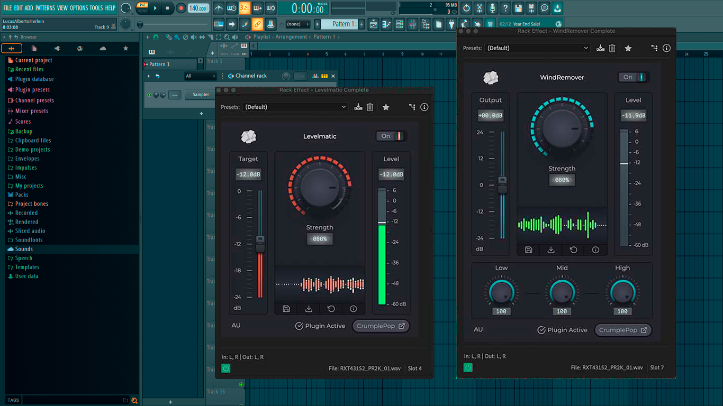723x406 pixels.
Task: Click favorite star icon in Levelmatic header
Action: pos(386,107)
